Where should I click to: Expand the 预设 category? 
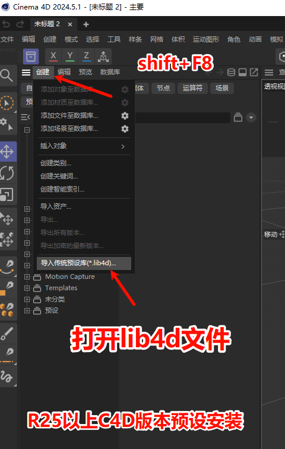point(27,310)
